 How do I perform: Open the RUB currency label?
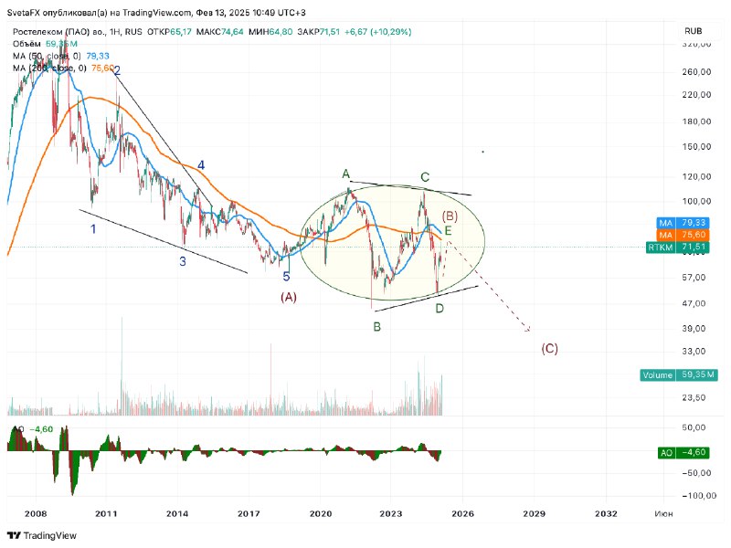(693, 31)
